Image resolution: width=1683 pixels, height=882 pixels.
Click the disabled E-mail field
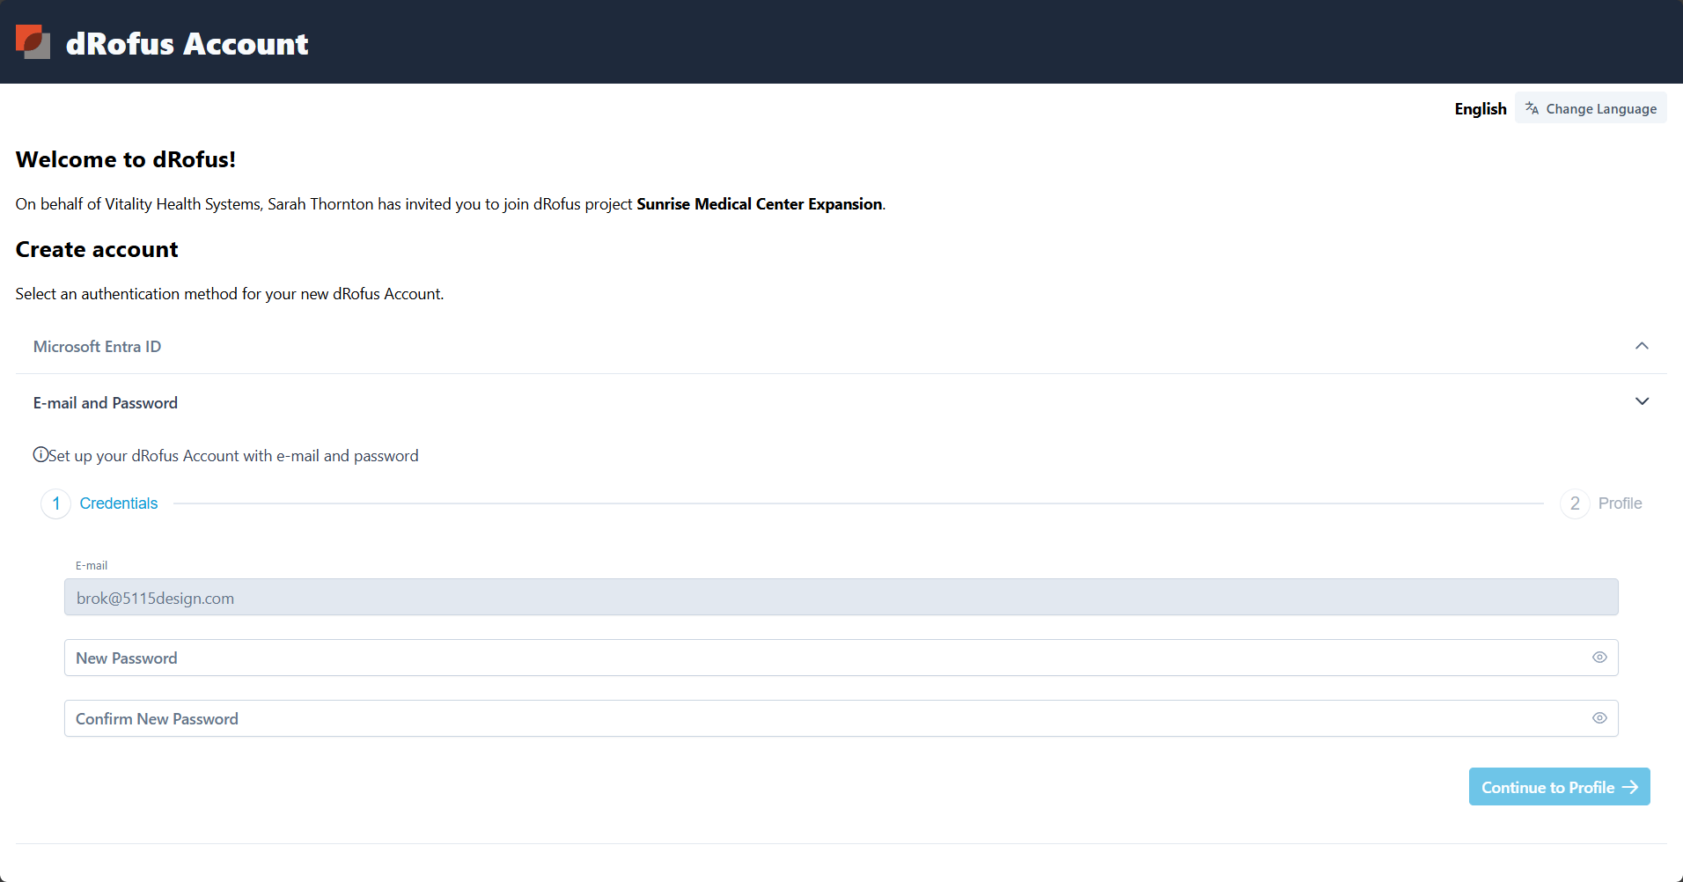(x=841, y=597)
